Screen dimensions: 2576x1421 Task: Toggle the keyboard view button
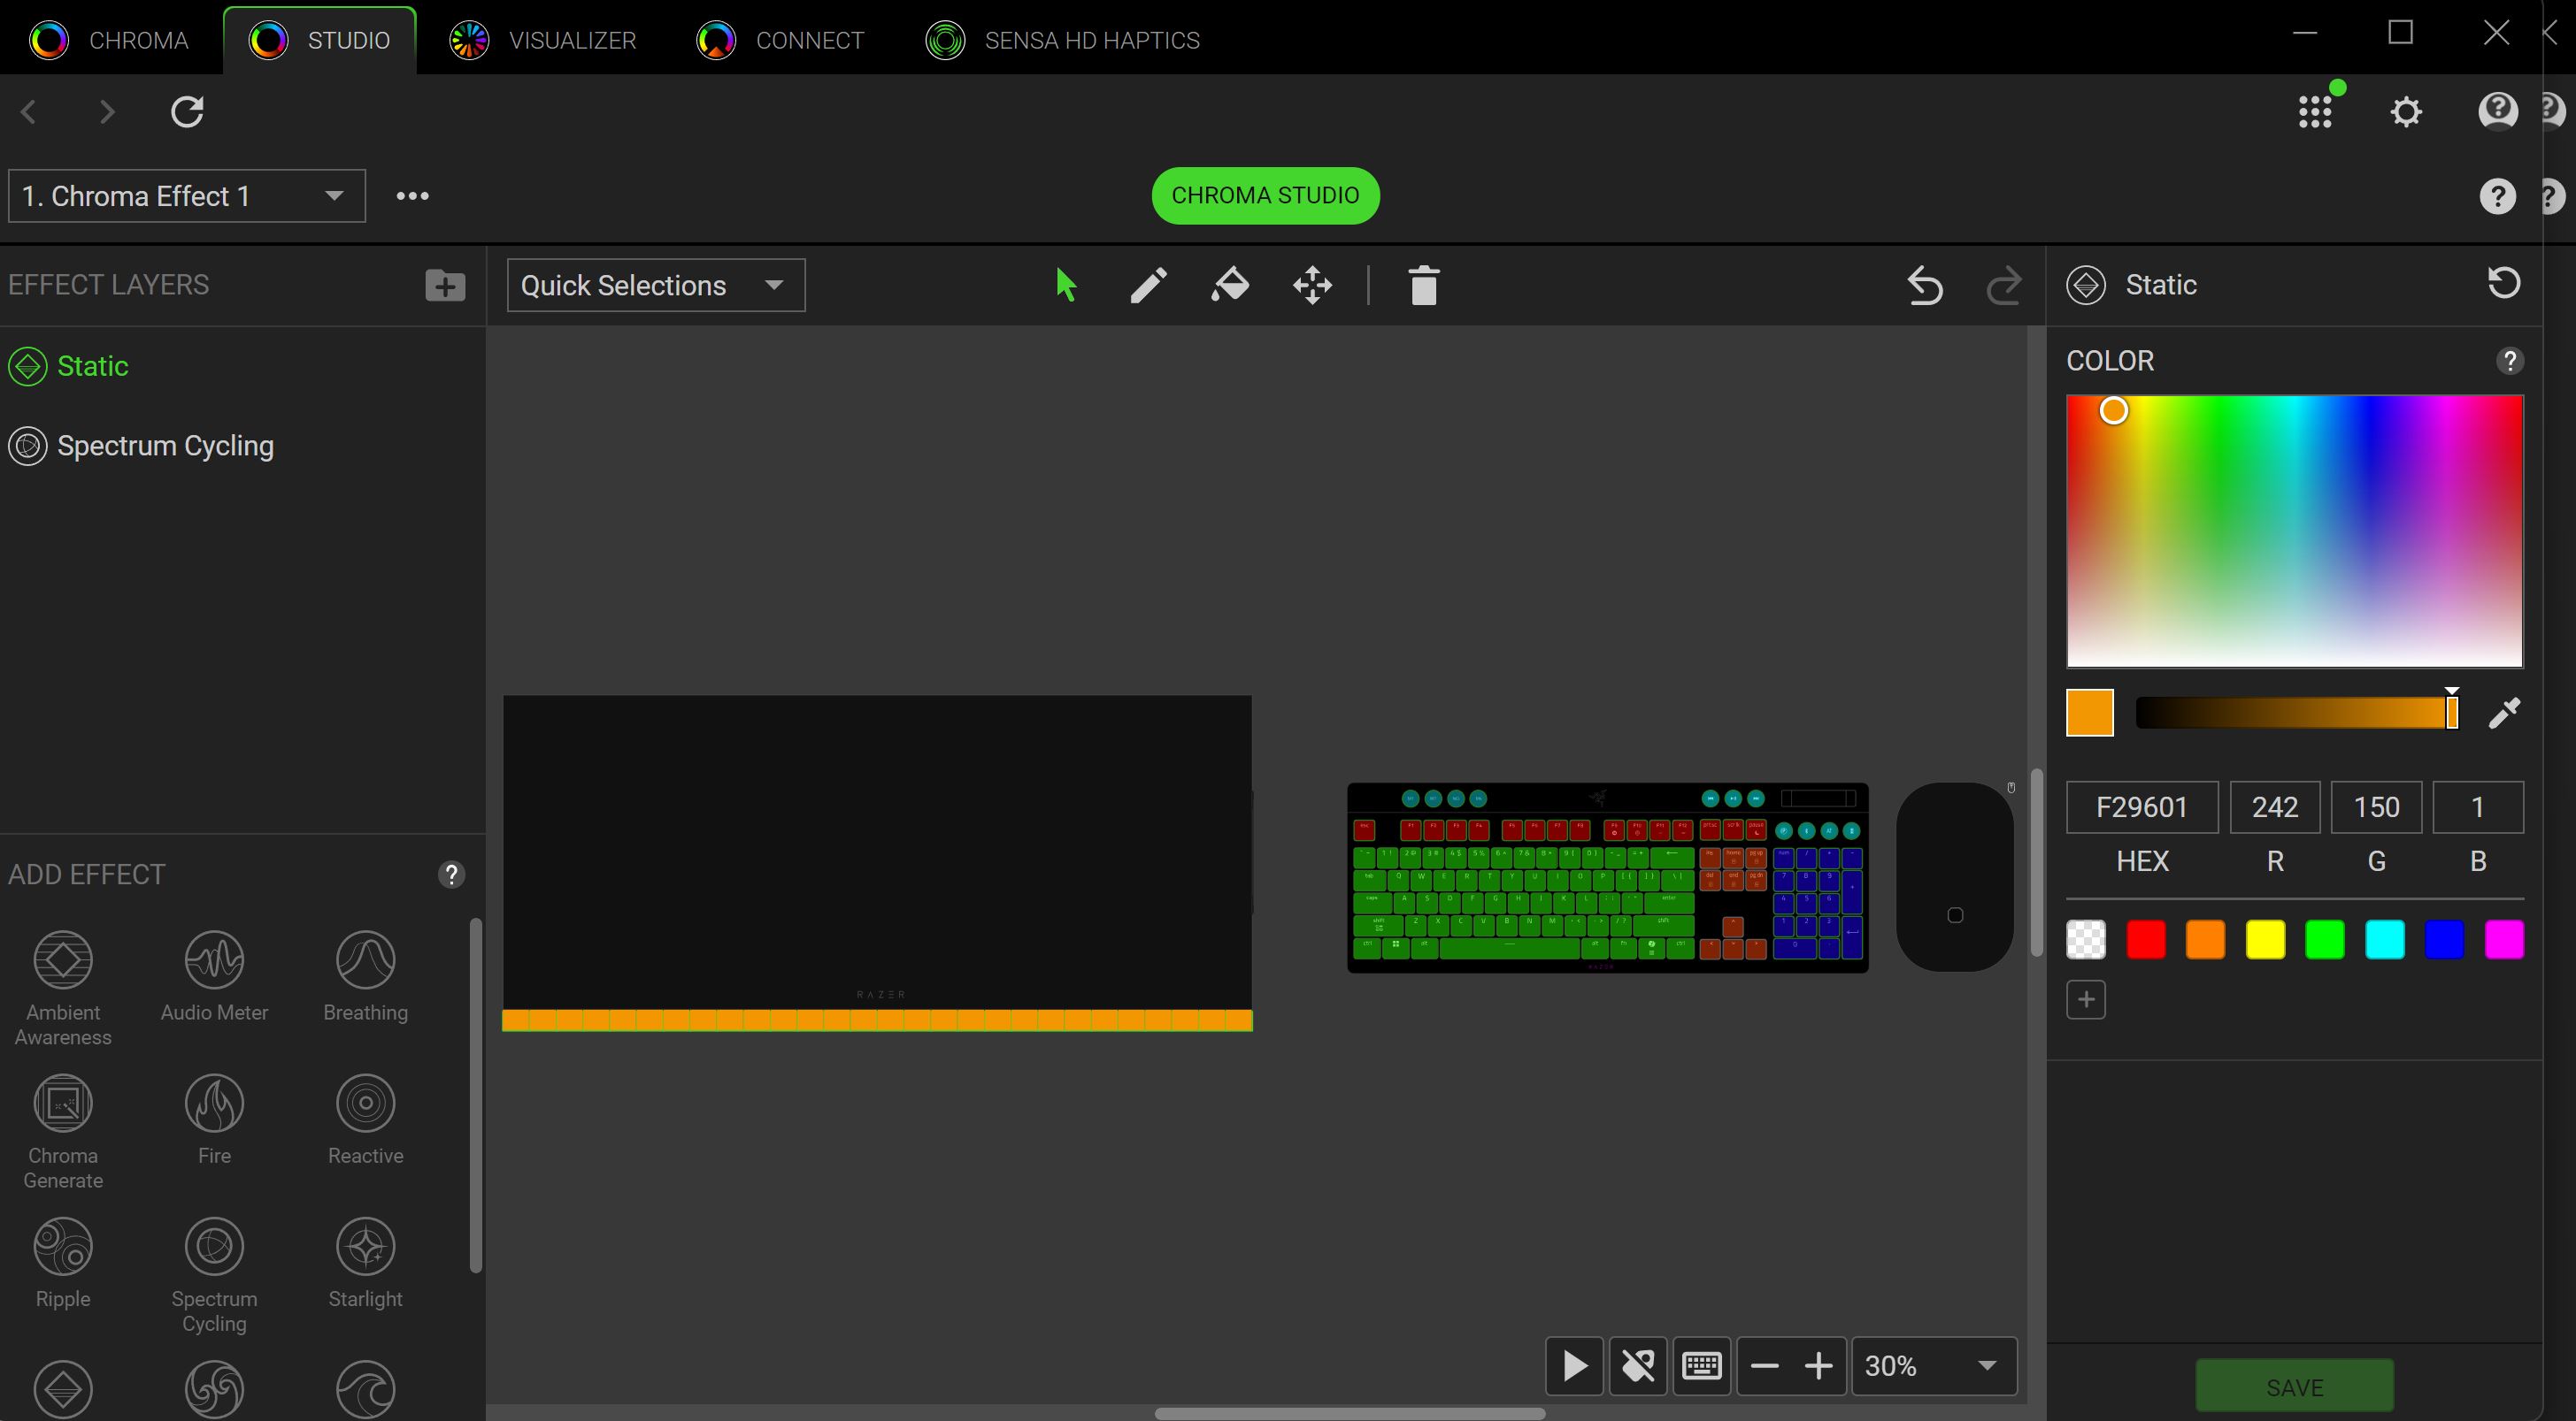coord(1701,1365)
